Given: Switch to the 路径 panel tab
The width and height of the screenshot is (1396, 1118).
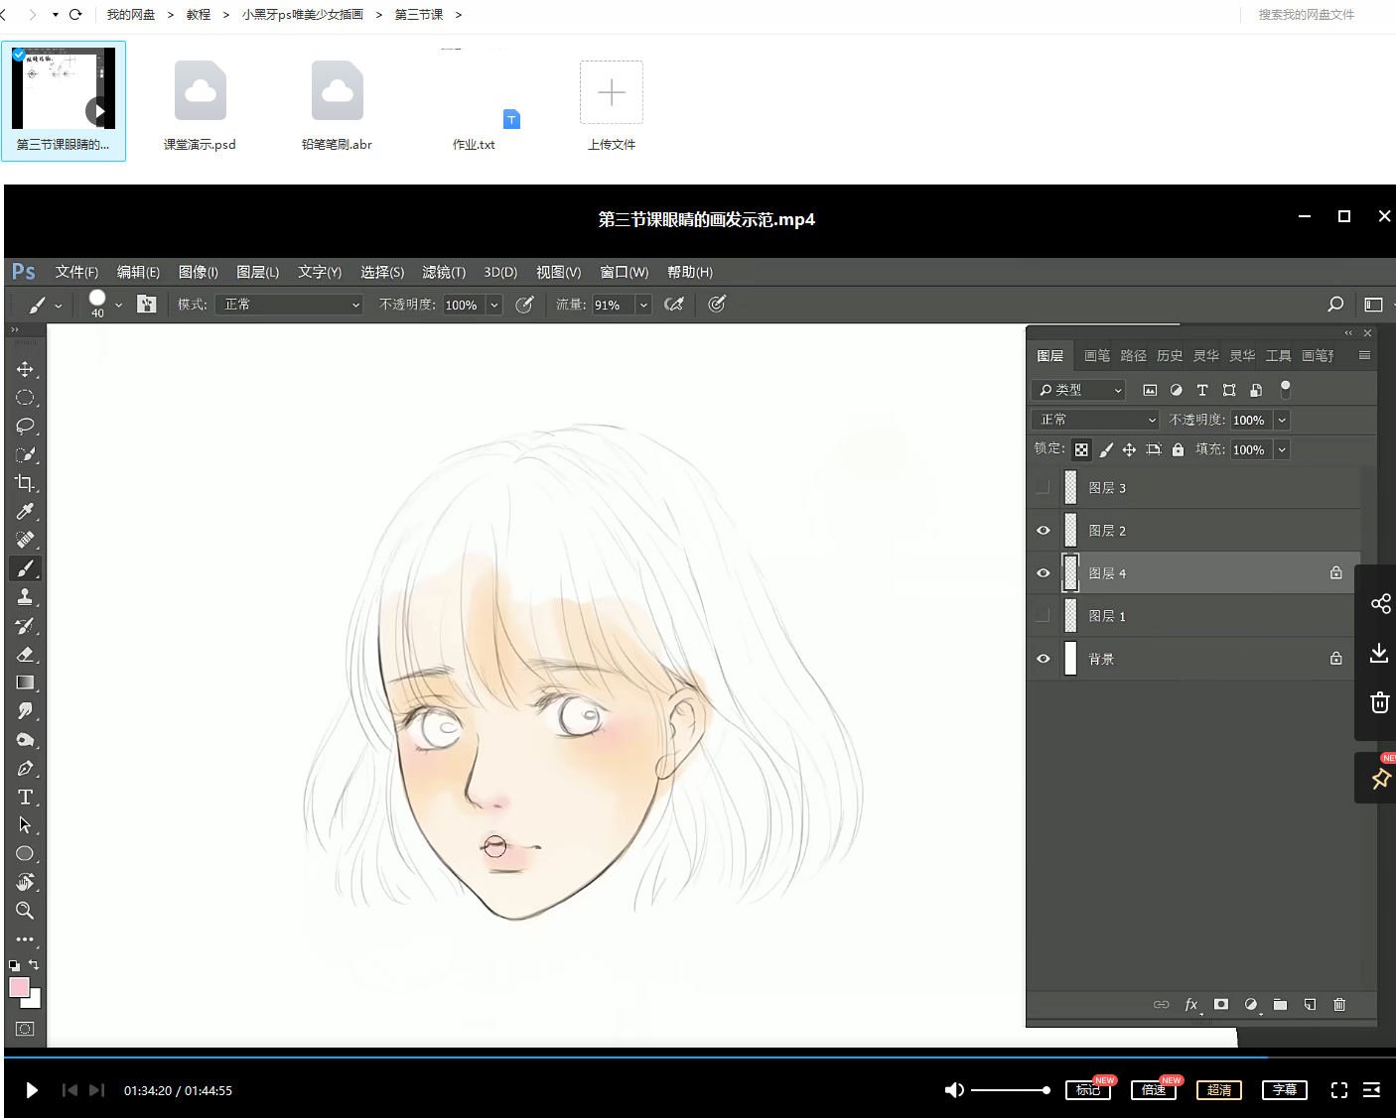Looking at the screenshot, I should pyautogui.click(x=1132, y=355).
